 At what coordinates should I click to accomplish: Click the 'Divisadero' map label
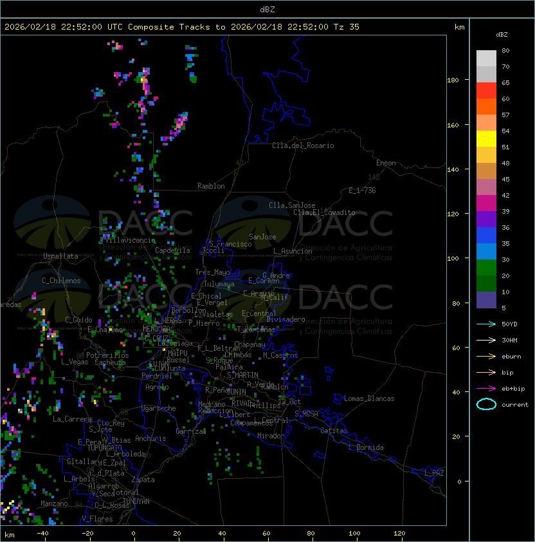coord(286,319)
